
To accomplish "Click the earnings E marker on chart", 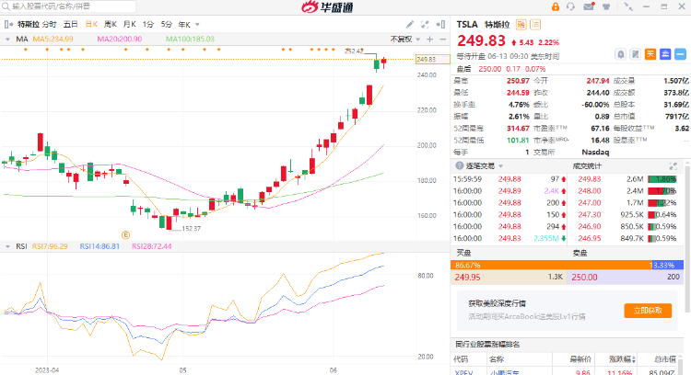I will coord(125,235).
